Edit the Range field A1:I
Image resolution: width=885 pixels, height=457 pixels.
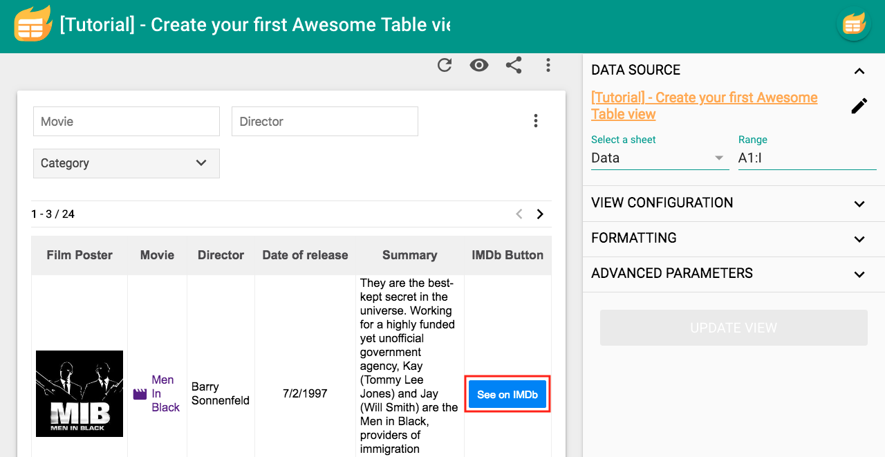coord(807,158)
